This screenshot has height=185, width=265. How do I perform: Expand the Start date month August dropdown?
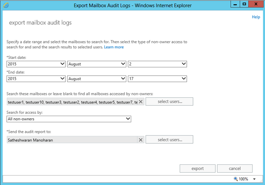click(x=96, y=64)
